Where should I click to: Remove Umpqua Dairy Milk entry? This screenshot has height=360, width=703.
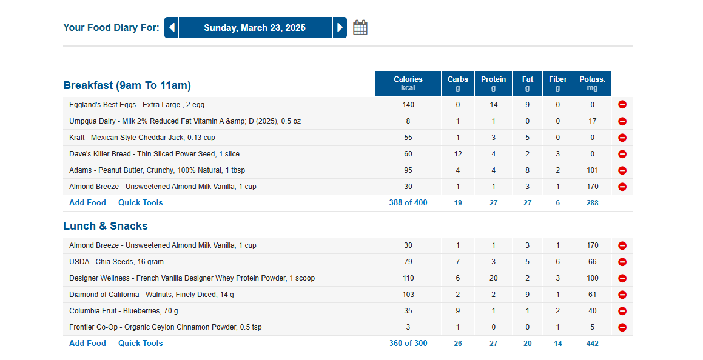pyautogui.click(x=622, y=121)
